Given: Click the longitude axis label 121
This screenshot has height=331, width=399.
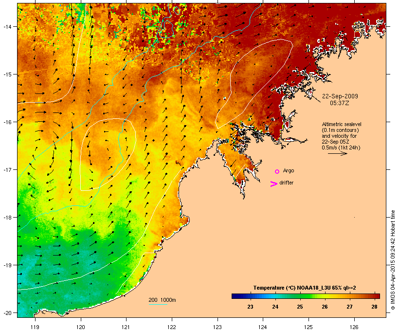Looking at the screenshot, I should (x=126, y=327).
